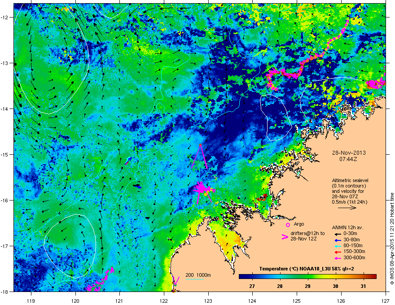Click the longitude axis label 119
Viewport: 395px width, 305px height.
point(31,301)
